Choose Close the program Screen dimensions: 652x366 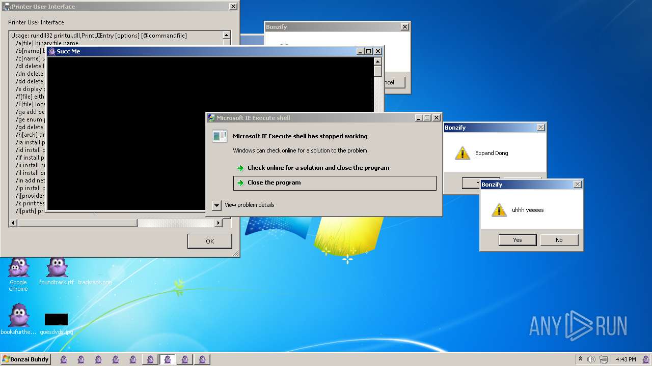(335, 183)
